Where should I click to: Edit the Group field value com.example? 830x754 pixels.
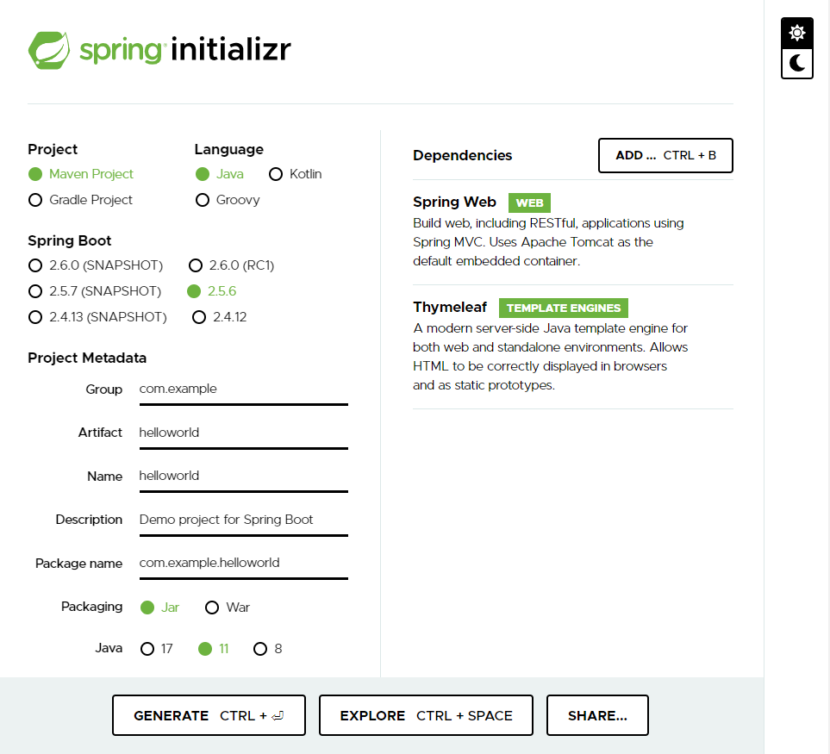point(241,389)
